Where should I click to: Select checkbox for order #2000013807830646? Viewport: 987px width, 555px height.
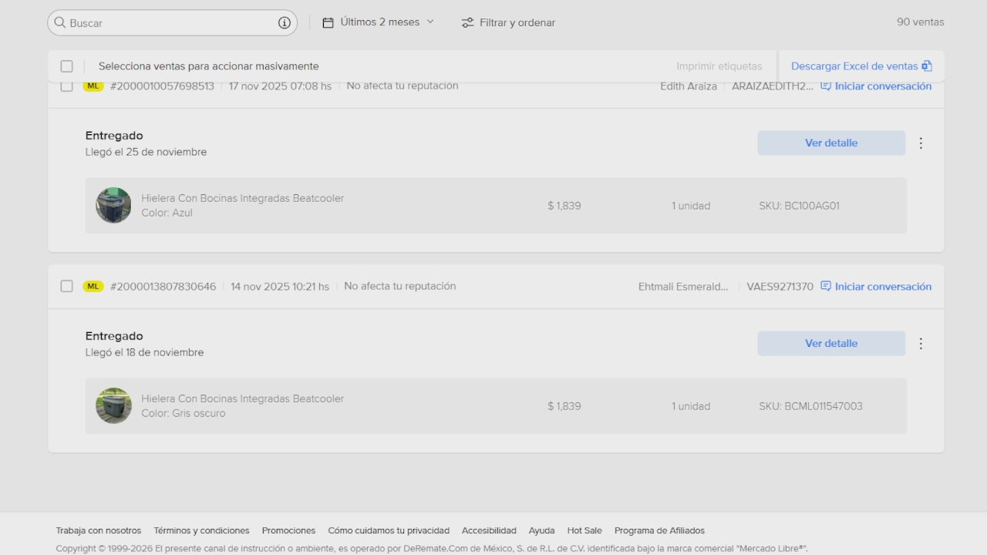67,287
